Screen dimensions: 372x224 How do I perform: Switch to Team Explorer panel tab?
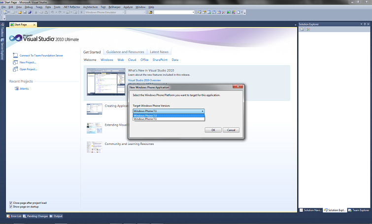coord(359,210)
